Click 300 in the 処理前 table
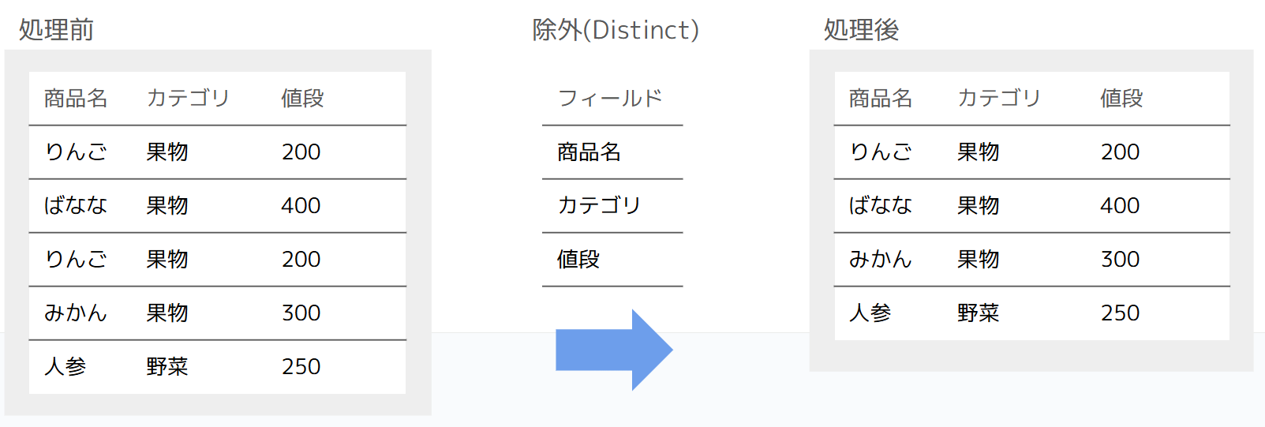Viewport: 1265px width, 427px height. coord(301,313)
